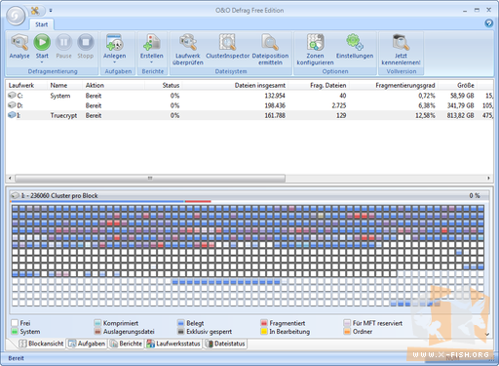Switch to Dateistatus tab
The height and width of the screenshot is (366, 499).
pyautogui.click(x=225, y=344)
